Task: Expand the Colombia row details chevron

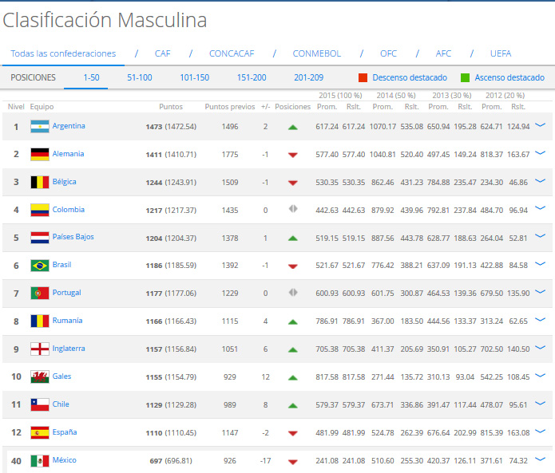Action: pos(541,209)
